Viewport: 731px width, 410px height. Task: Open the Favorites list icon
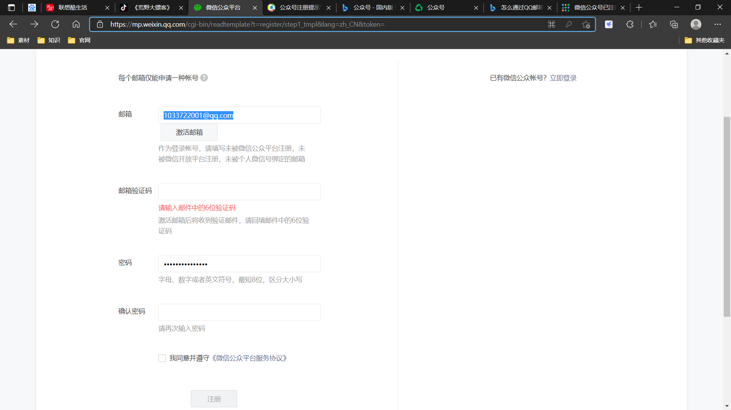click(653, 24)
